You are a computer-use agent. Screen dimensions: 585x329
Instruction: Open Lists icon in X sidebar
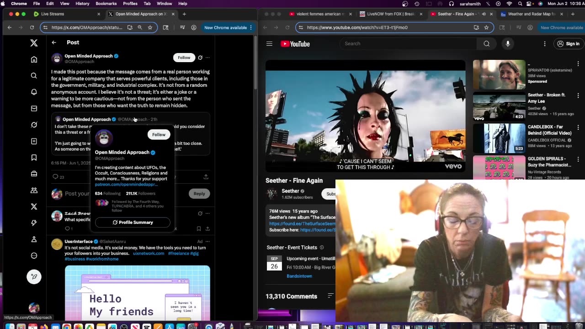tap(34, 141)
